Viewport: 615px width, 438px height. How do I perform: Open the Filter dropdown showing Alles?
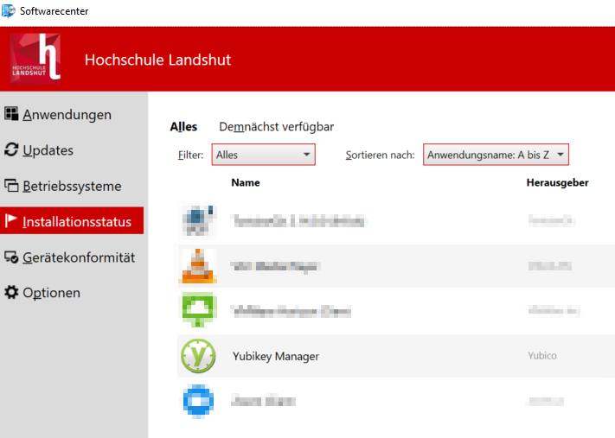pos(263,155)
